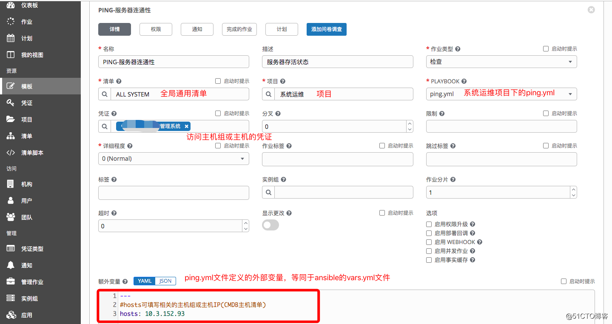The image size is (612, 324).
Task: Click the 作业标签 input field
Action: 338,159
